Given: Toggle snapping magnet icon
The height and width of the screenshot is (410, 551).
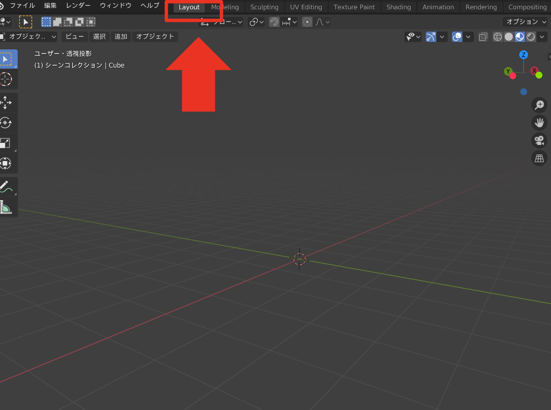Looking at the screenshot, I should [x=274, y=22].
